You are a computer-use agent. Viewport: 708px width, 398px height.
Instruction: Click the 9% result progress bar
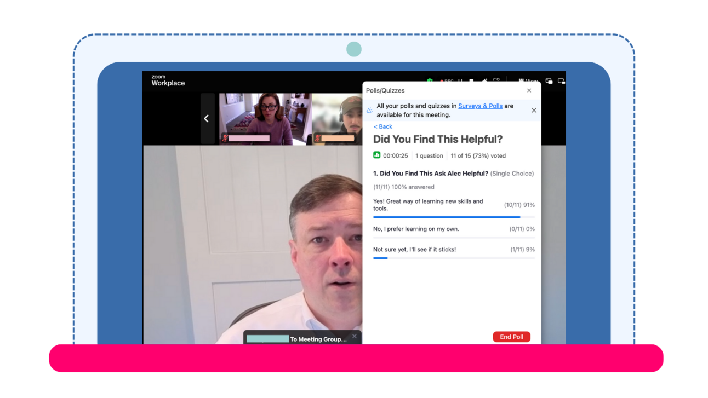(x=454, y=258)
